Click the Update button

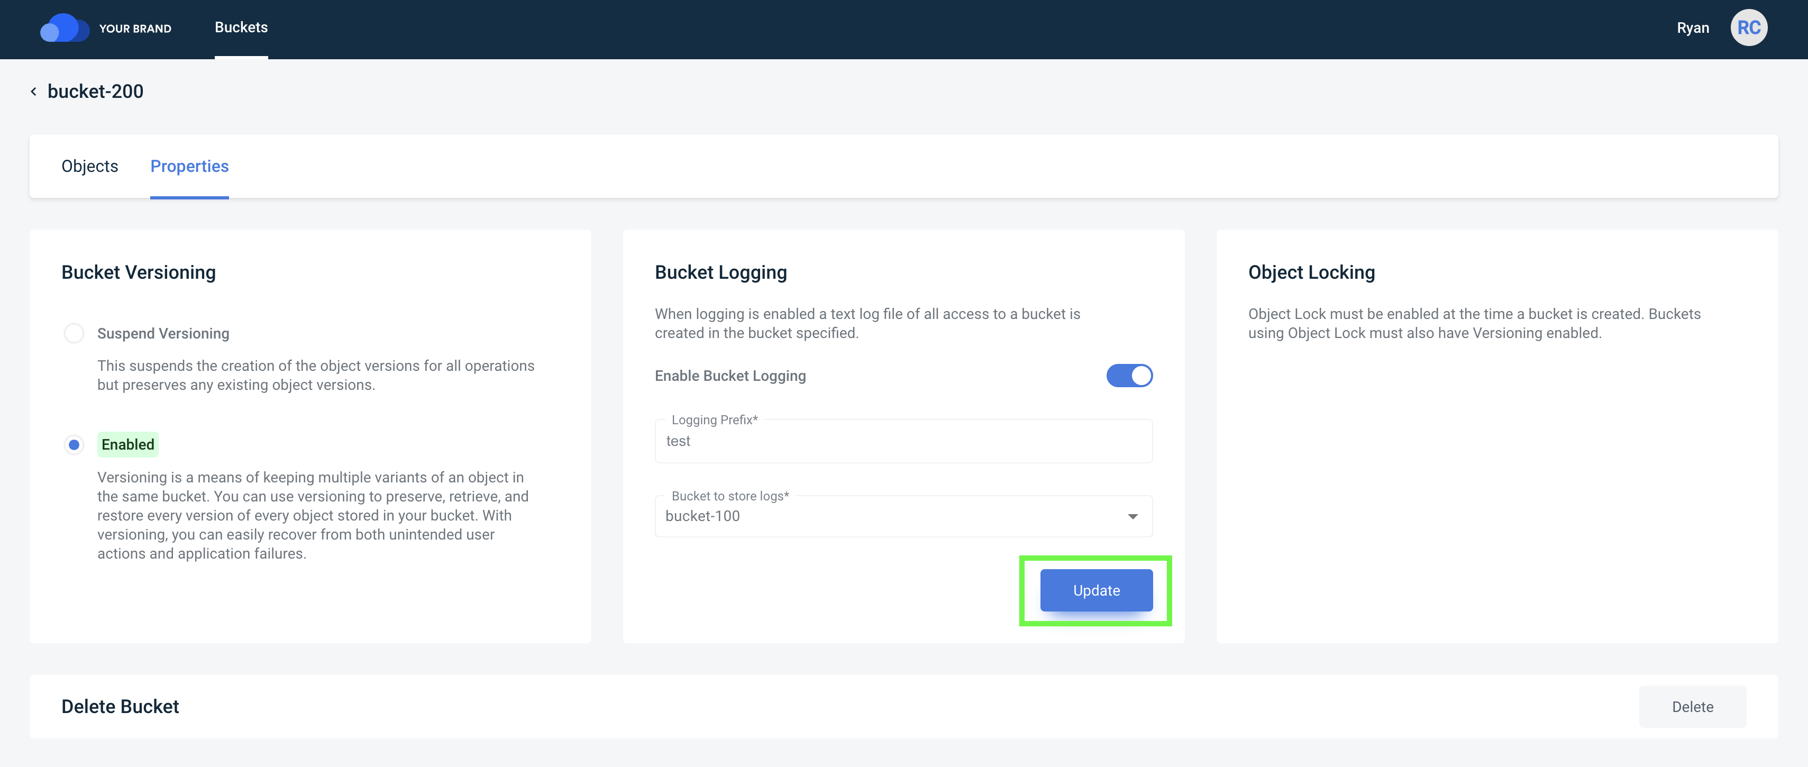pos(1095,591)
